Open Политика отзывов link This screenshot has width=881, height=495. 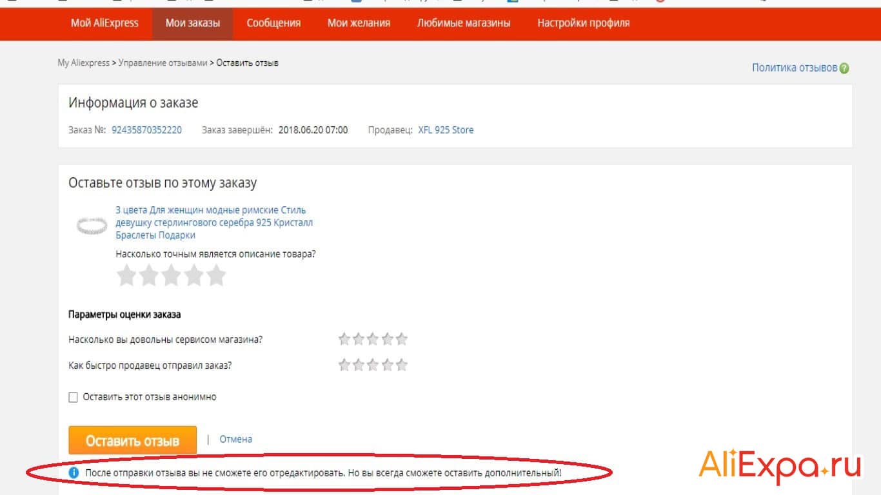[x=795, y=68]
